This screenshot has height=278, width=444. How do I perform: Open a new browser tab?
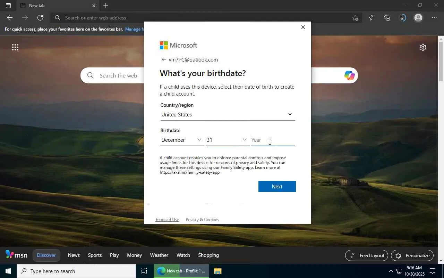pos(106,6)
